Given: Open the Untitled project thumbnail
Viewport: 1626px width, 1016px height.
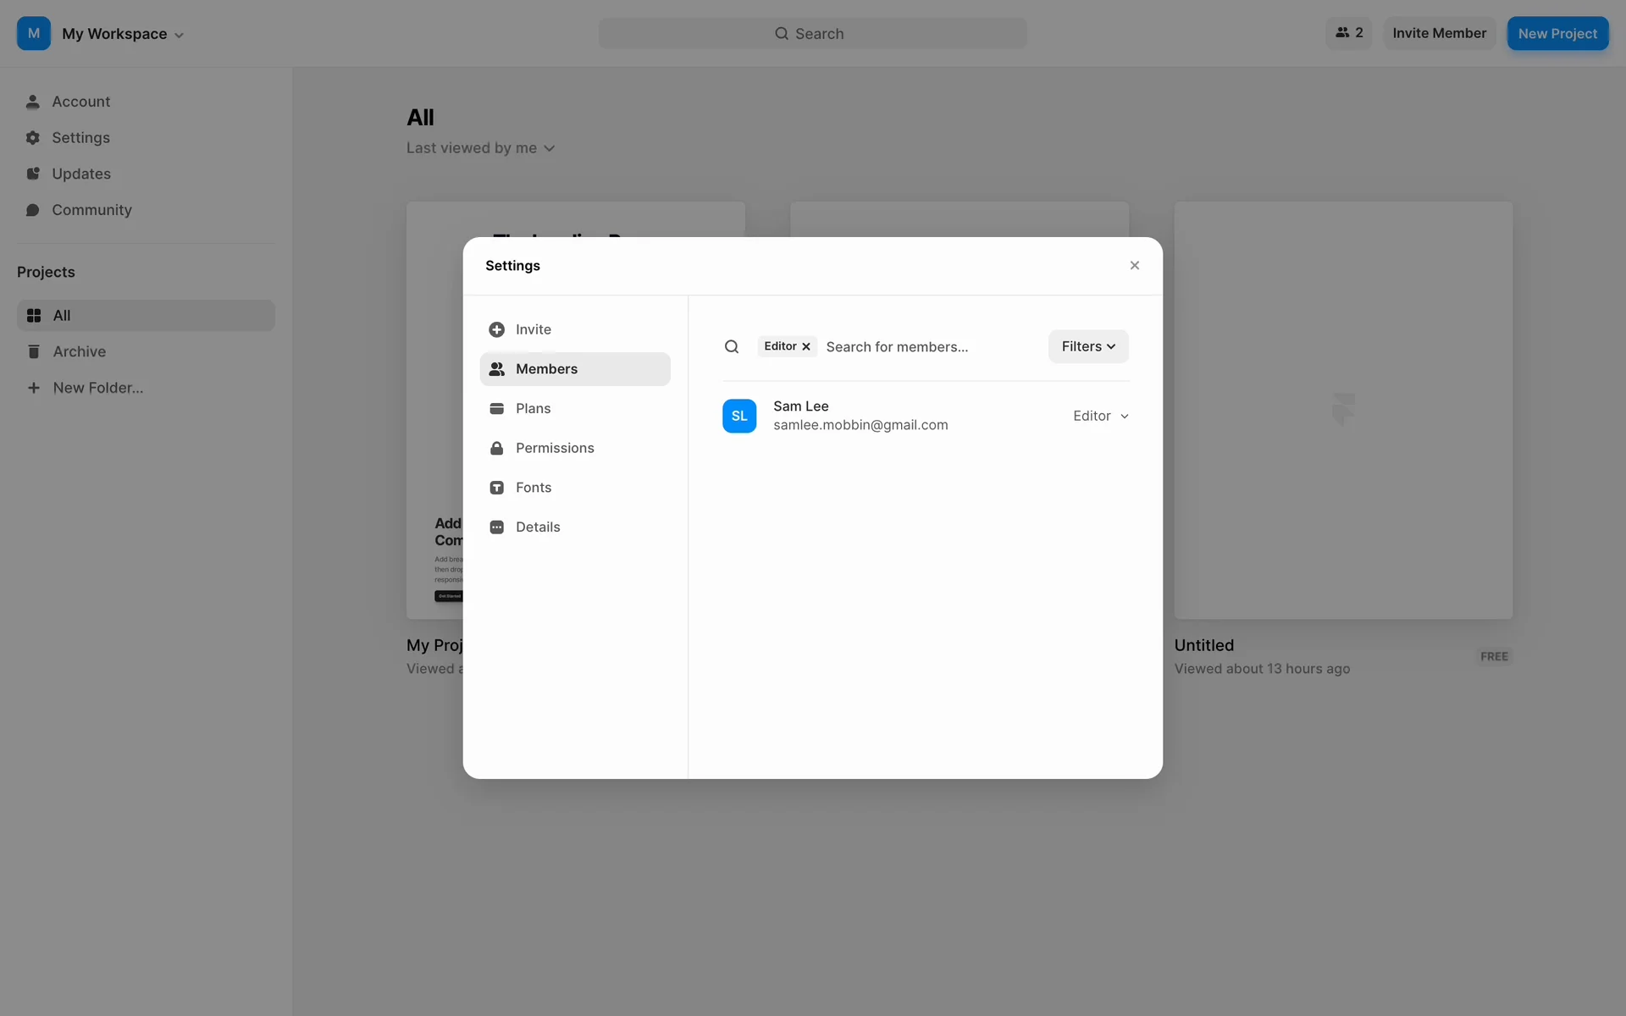Looking at the screenshot, I should [1343, 410].
